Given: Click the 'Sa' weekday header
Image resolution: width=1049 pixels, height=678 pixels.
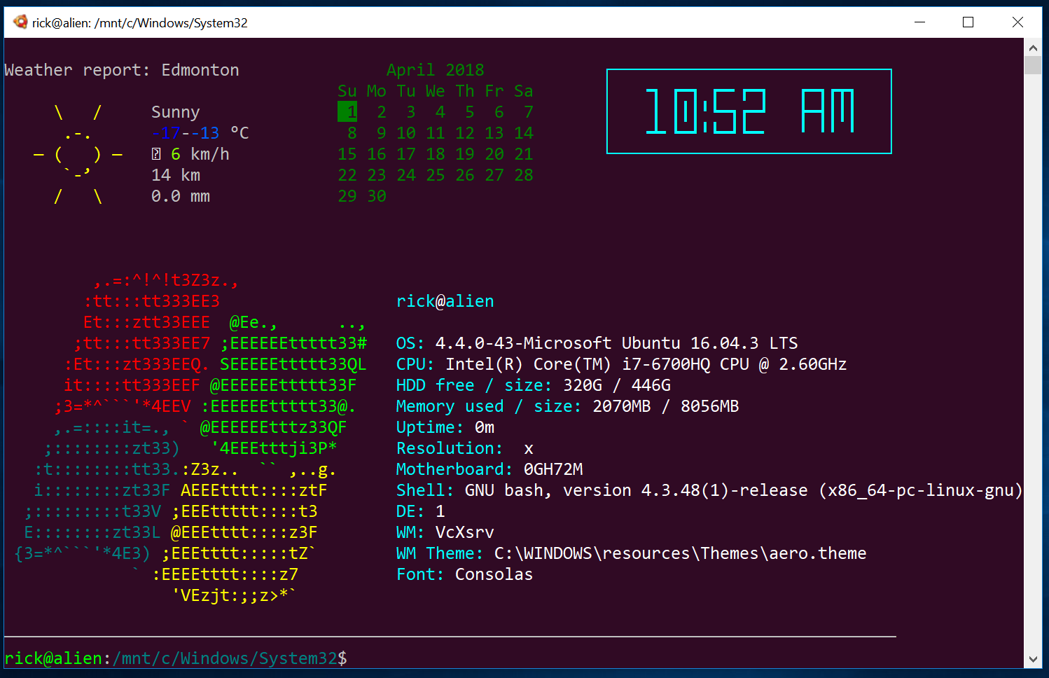Looking at the screenshot, I should pos(524,91).
